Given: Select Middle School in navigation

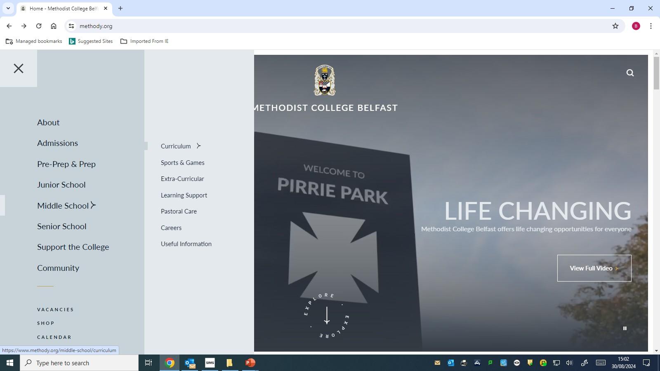Looking at the screenshot, I should point(63,206).
